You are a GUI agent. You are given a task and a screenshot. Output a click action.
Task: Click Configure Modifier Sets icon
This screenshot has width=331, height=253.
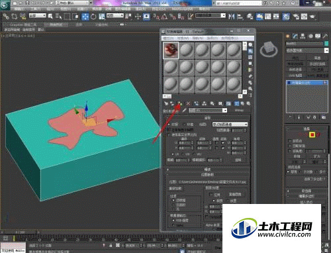tap(324, 117)
